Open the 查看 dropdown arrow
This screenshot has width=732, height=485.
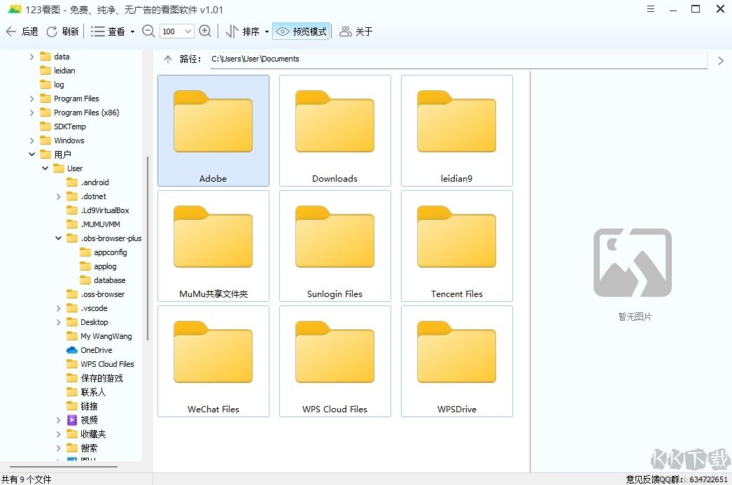tap(132, 31)
